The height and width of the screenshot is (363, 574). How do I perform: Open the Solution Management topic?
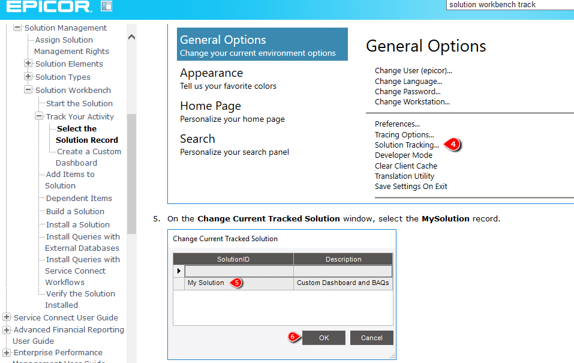point(65,28)
